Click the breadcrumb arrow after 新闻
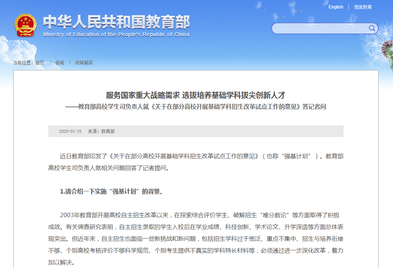393x268 pixels. click(x=70, y=63)
